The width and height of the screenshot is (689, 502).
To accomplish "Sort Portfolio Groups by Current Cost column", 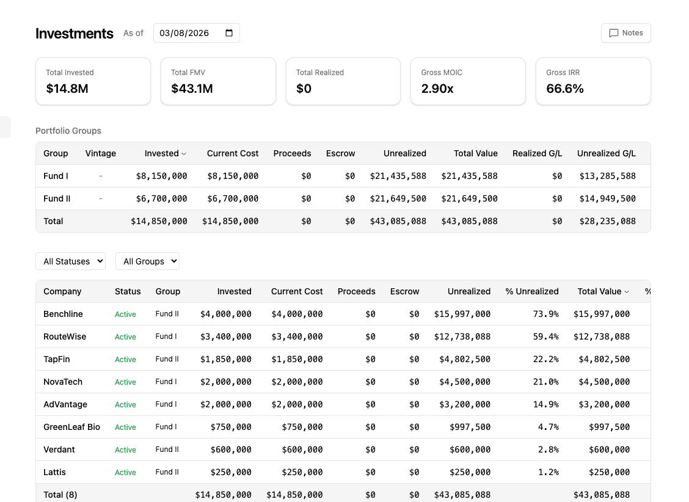I will click(x=233, y=153).
